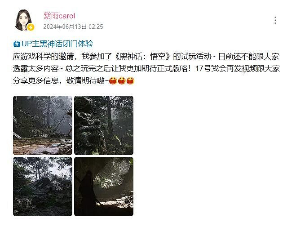
Task: Click the hashtag icon before UP主黑神话闭门体验
Action: point(17,44)
